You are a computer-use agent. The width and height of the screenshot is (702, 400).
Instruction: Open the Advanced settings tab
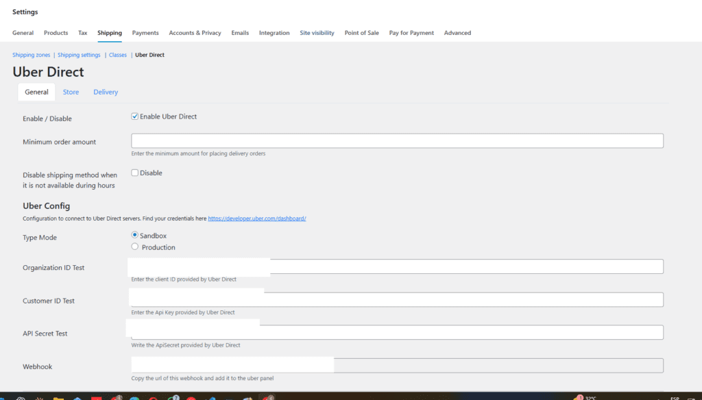coord(457,33)
